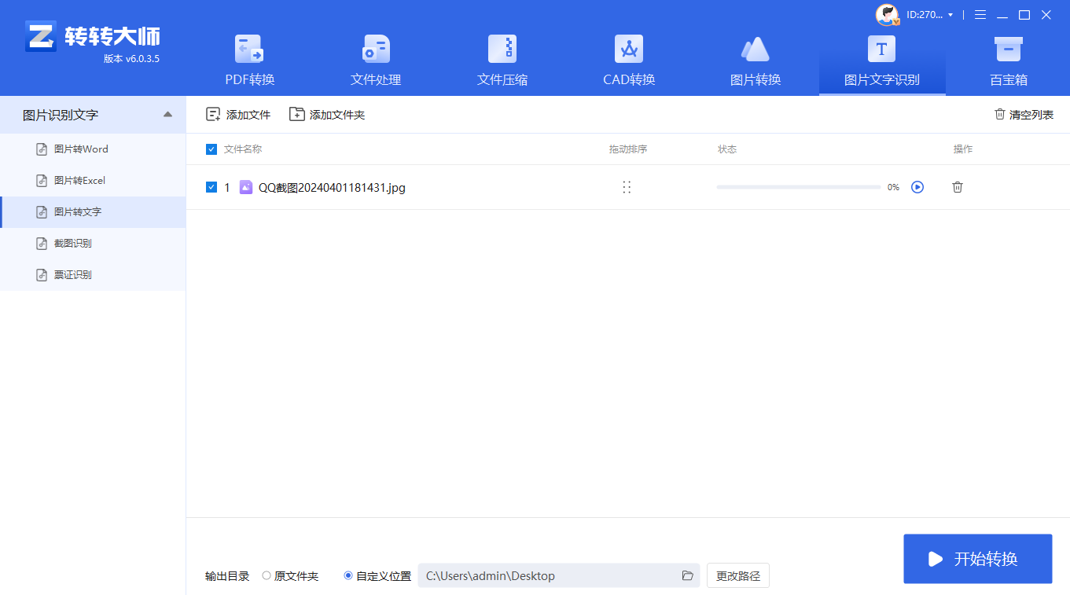Click the 添加文件夹 folder icon
Viewport: 1070px width, 595px height.
296,115
